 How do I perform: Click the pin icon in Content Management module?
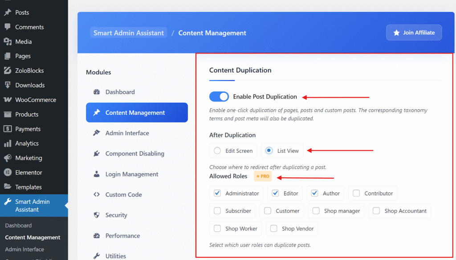pos(97,112)
